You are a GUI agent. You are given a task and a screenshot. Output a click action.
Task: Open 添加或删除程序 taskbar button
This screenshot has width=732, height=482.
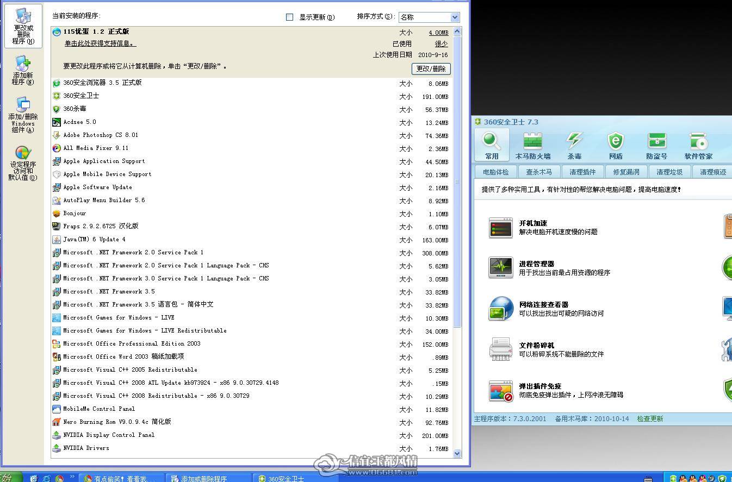[x=209, y=478]
